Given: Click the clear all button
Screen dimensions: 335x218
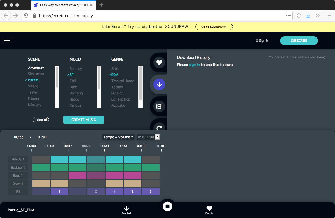Looking at the screenshot, I should tap(41, 120).
